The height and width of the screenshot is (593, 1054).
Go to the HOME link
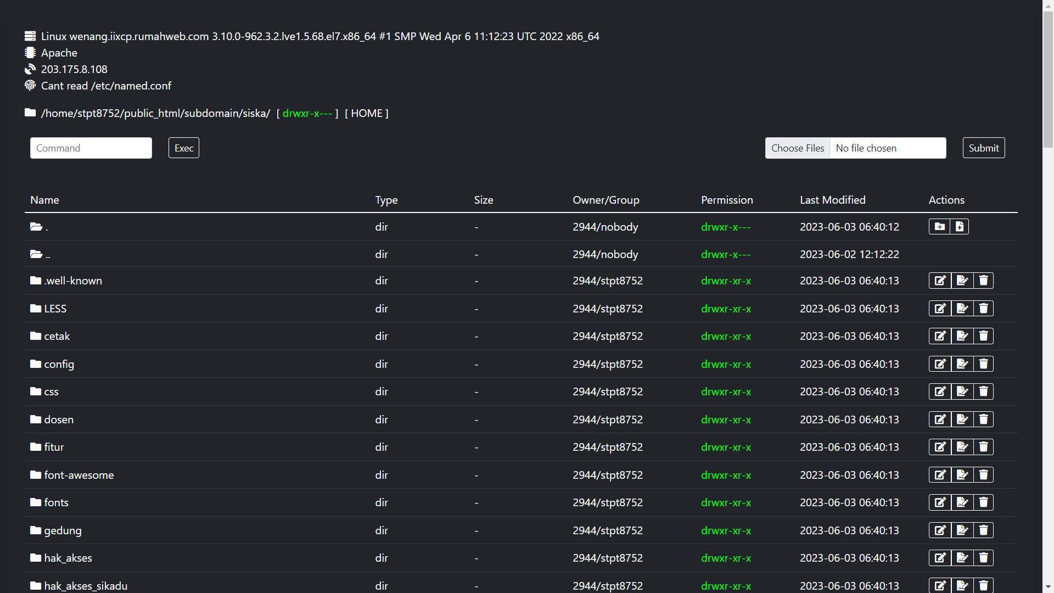pyautogui.click(x=366, y=113)
